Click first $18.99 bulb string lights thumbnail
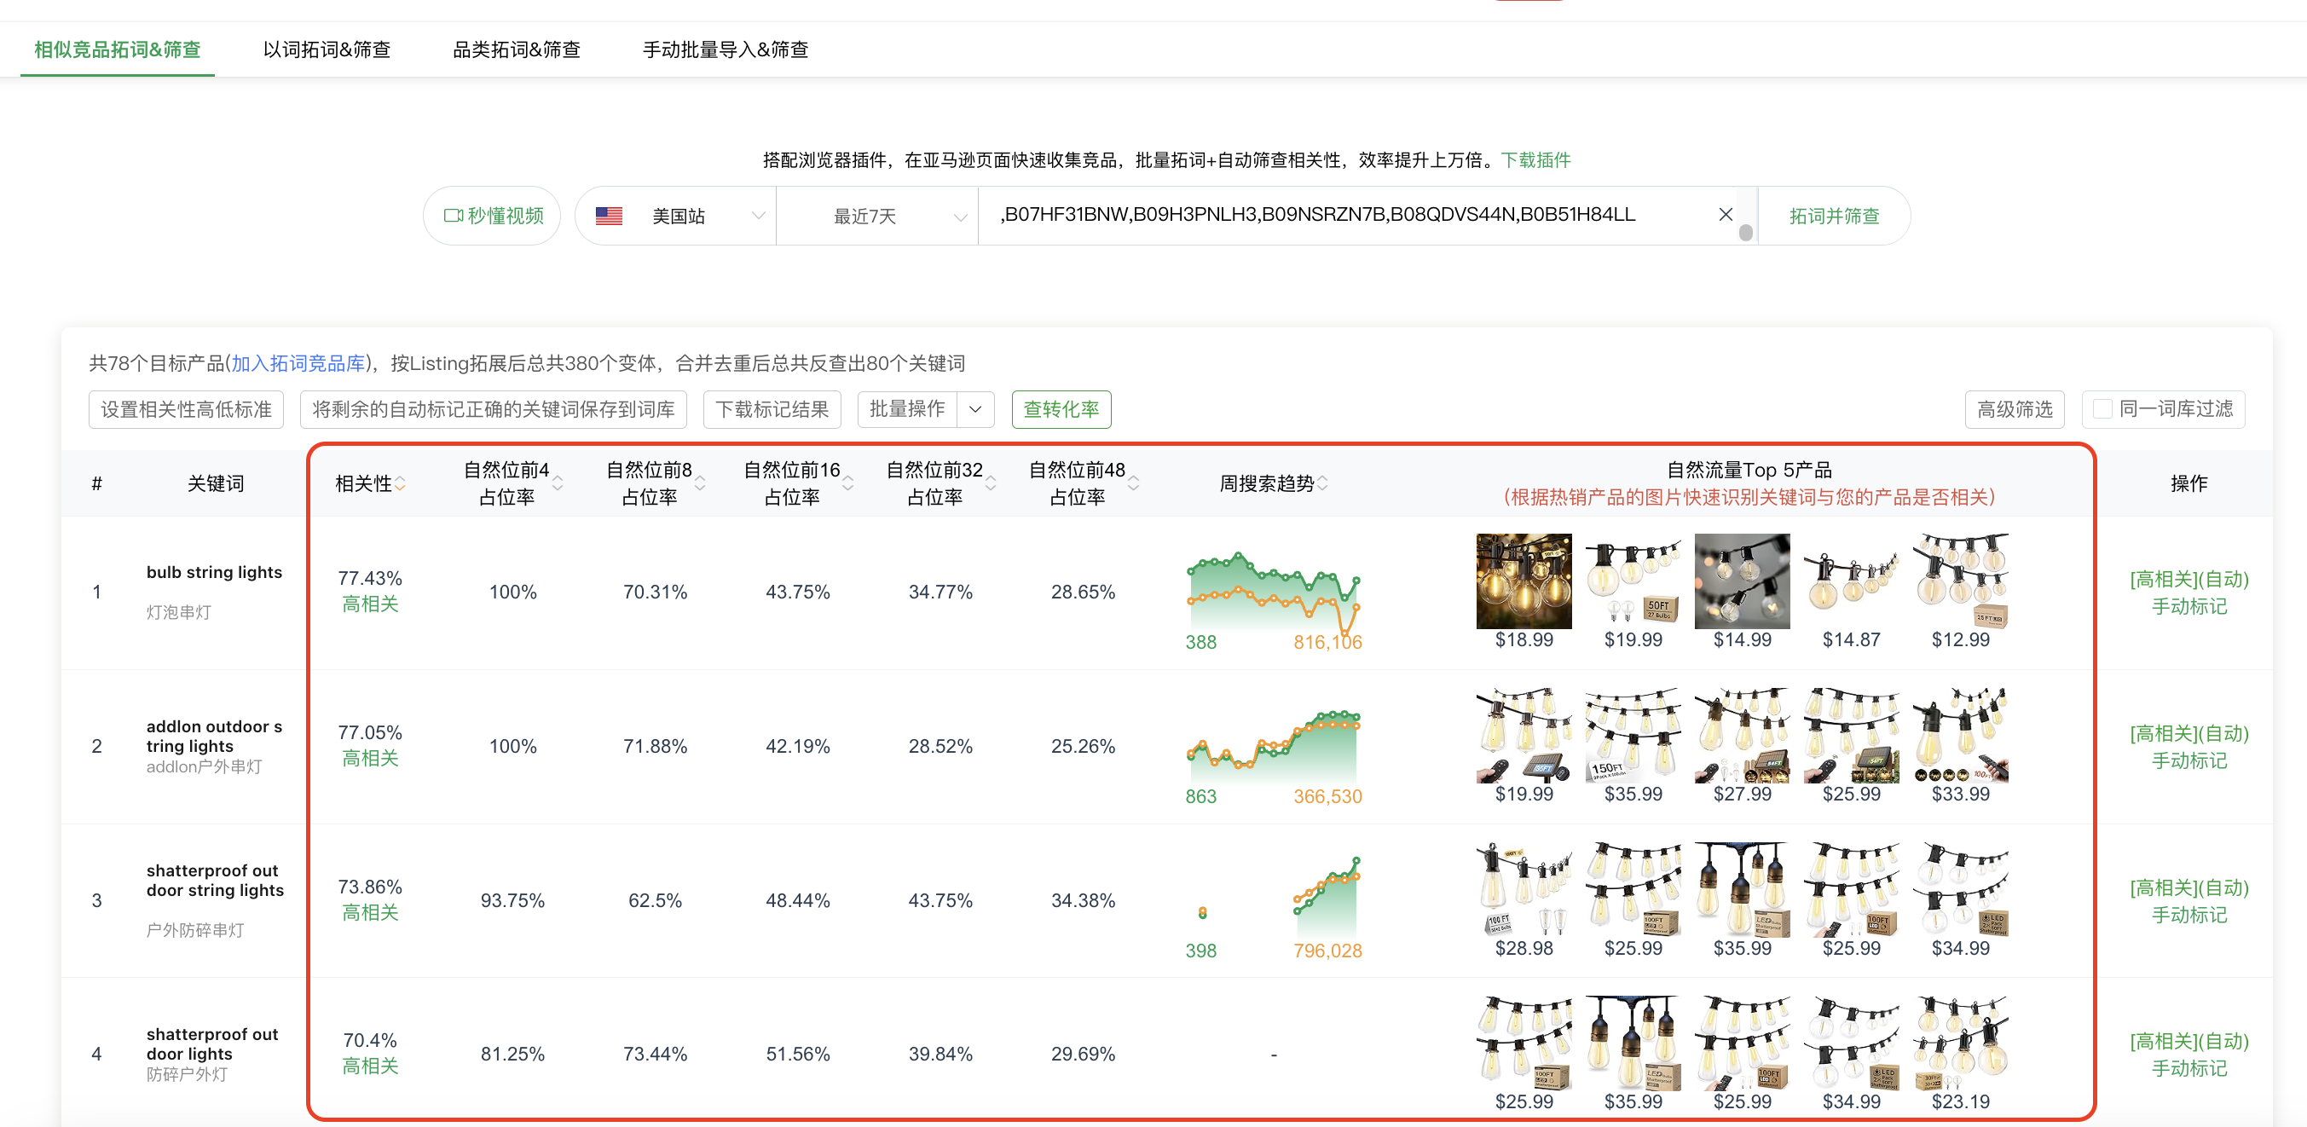The height and width of the screenshot is (1127, 2307). point(1524,581)
